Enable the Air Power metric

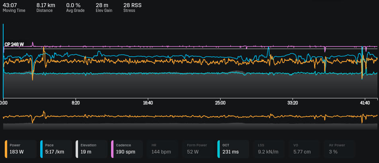coord(340,149)
